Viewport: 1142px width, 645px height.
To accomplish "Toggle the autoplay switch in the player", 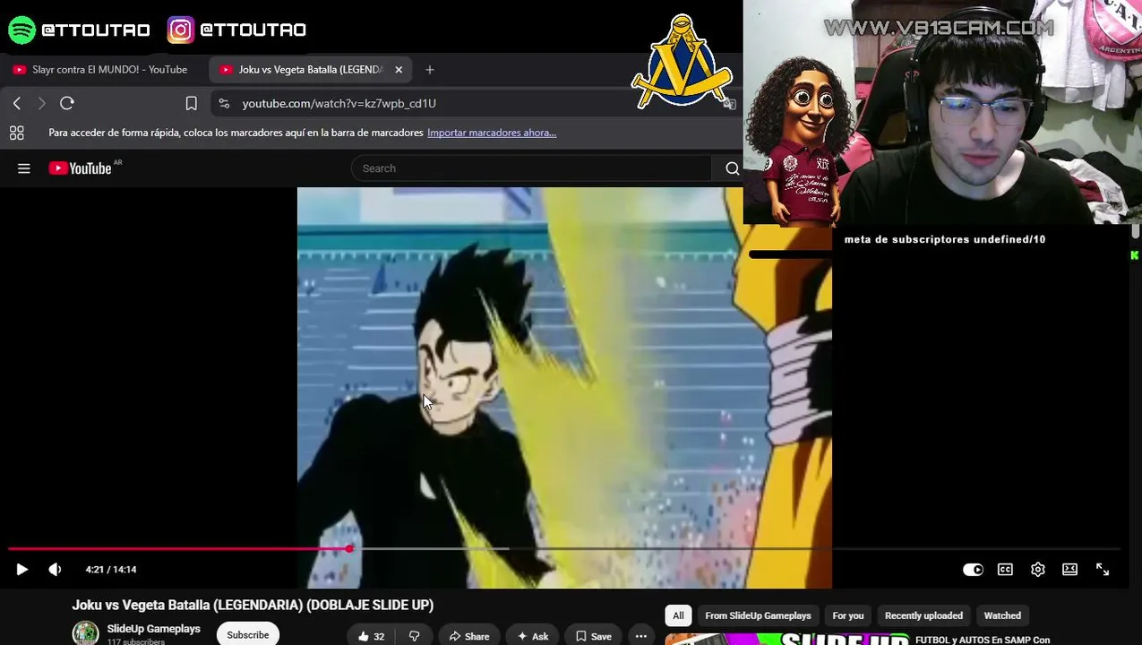I will (973, 569).
